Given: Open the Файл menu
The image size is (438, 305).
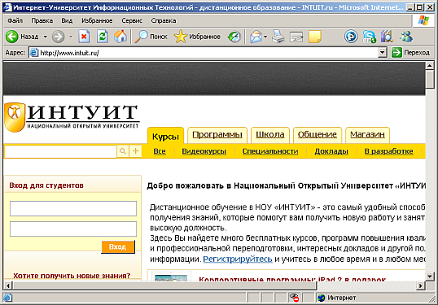Looking at the screenshot, I should (15, 20).
